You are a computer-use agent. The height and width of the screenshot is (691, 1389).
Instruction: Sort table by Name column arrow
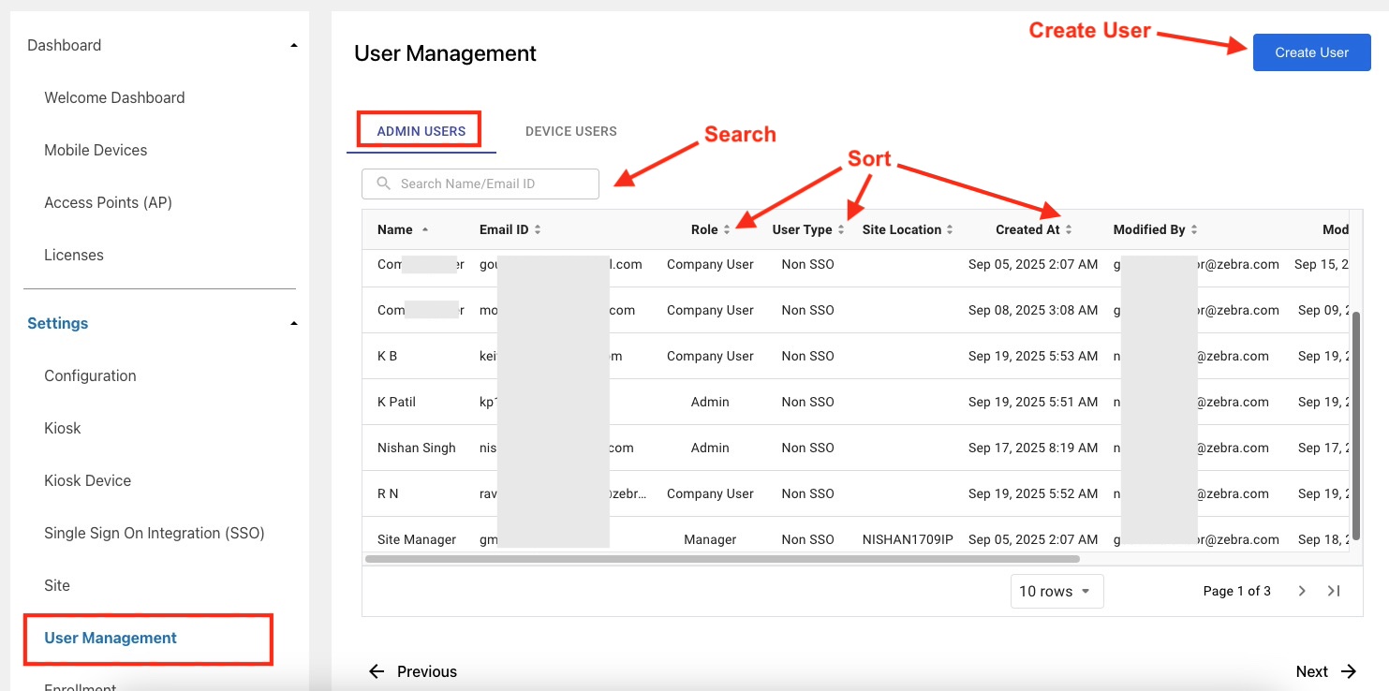click(425, 229)
